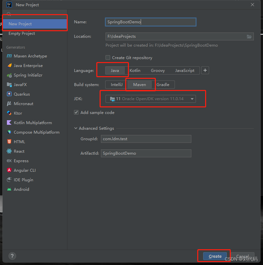Click the Create button
Viewport: 263px width, 265px height.
[x=215, y=256]
